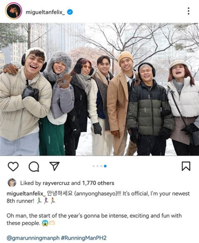Click the blue verified badge
This screenshot has height=243, width=199.
click(x=70, y=12)
